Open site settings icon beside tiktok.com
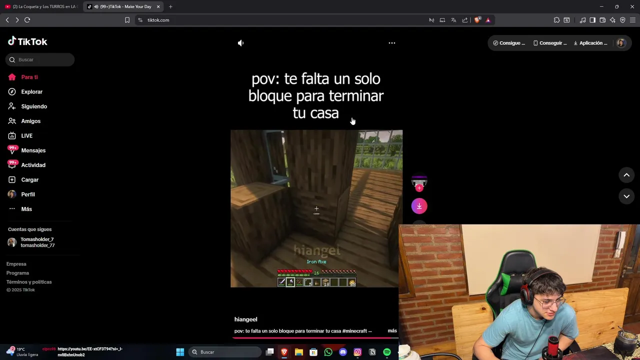This screenshot has width=640, height=360. click(x=140, y=20)
